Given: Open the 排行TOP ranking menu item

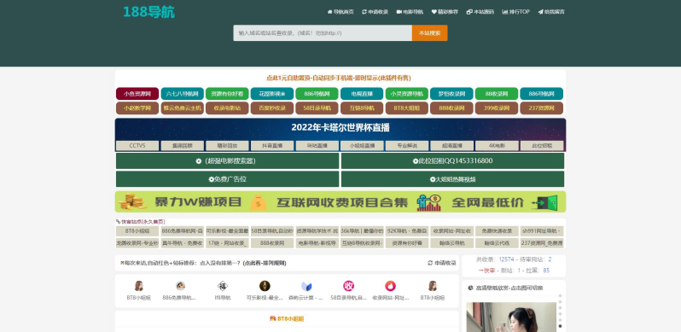Looking at the screenshot, I should click(x=516, y=12).
